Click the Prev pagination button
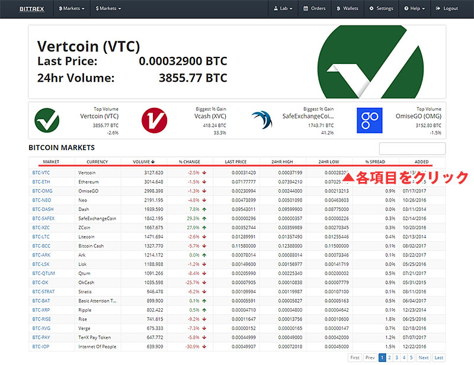The height and width of the screenshot is (365, 474). pyautogui.click(x=370, y=357)
